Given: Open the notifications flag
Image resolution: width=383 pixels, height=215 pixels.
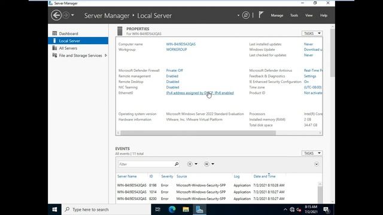Looking at the screenshot, I should click(261, 15).
